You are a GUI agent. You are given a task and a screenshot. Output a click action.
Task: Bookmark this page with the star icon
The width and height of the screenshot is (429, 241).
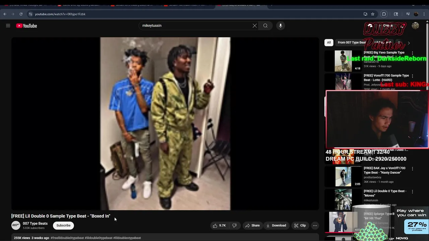[373, 14]
